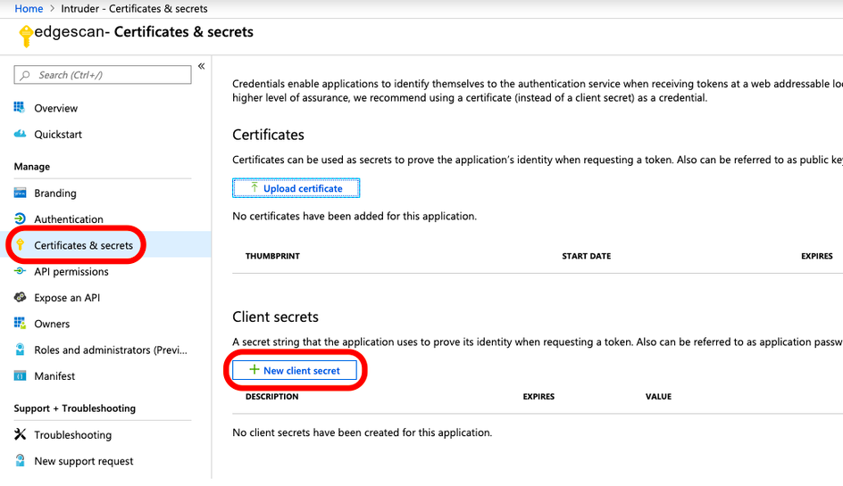Click Support + Troubleshooting section label
This screenshot has height=486, width=843.
pos(75,408)
